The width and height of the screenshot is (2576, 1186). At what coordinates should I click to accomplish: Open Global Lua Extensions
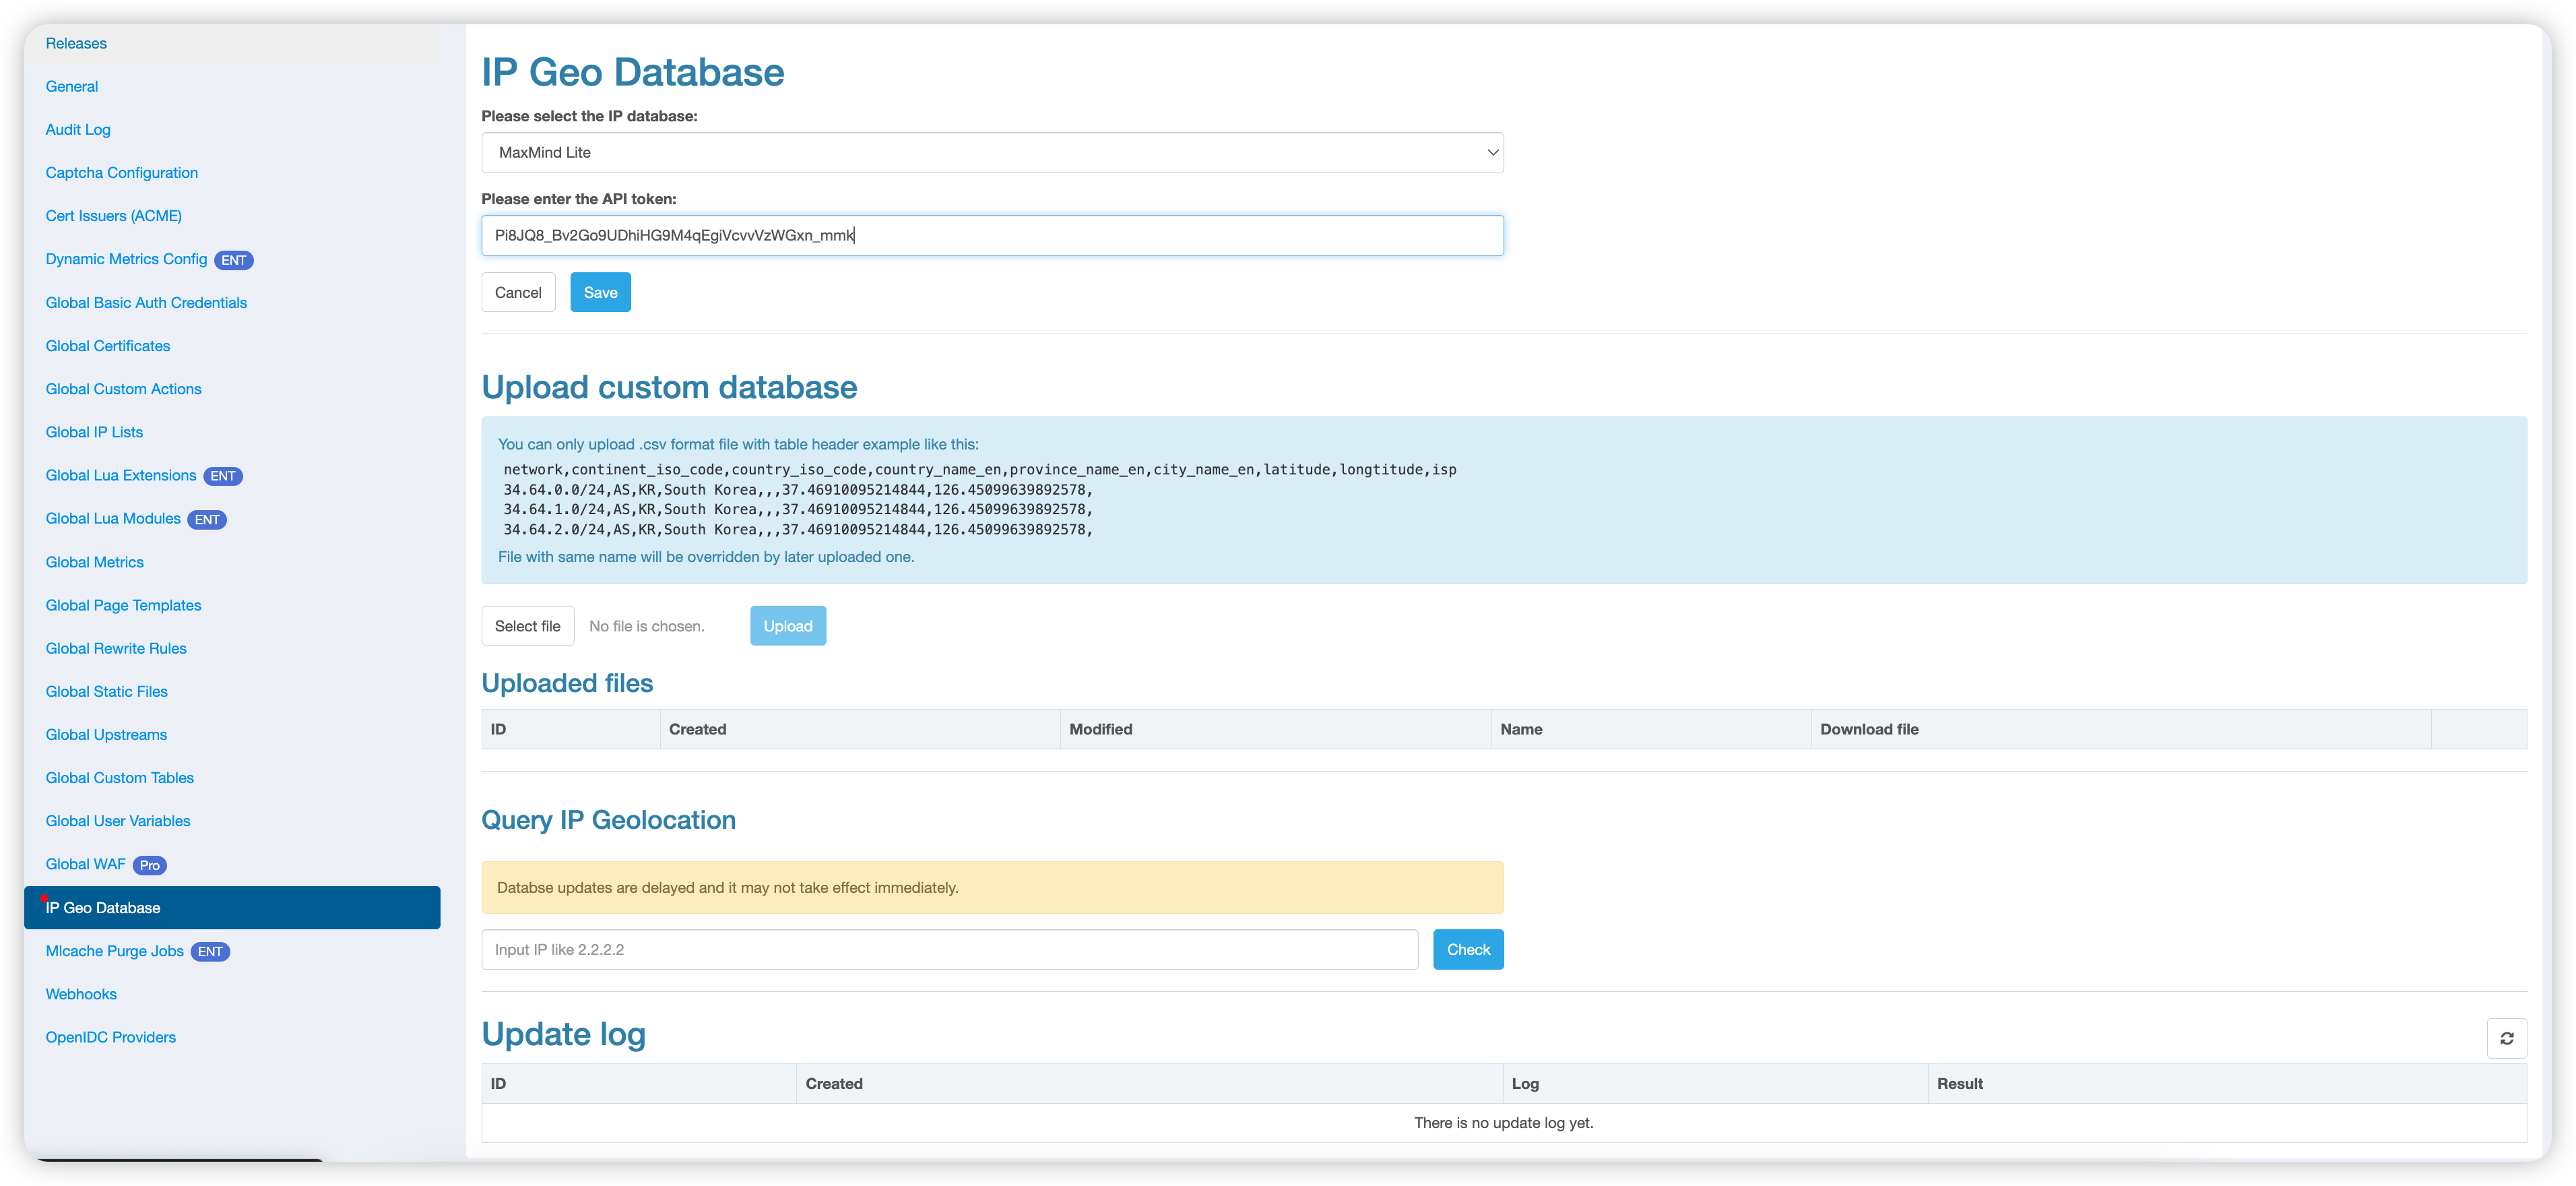(121, 475)
